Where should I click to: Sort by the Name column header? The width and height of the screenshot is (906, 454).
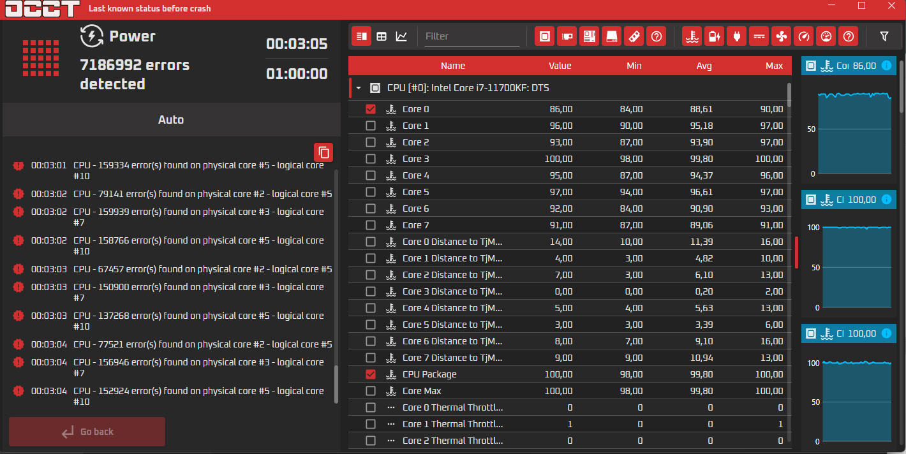coord(453,66)
